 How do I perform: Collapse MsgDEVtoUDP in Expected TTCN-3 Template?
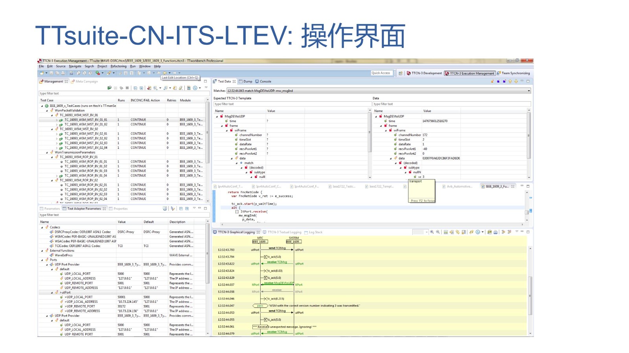tap(217, 117)
